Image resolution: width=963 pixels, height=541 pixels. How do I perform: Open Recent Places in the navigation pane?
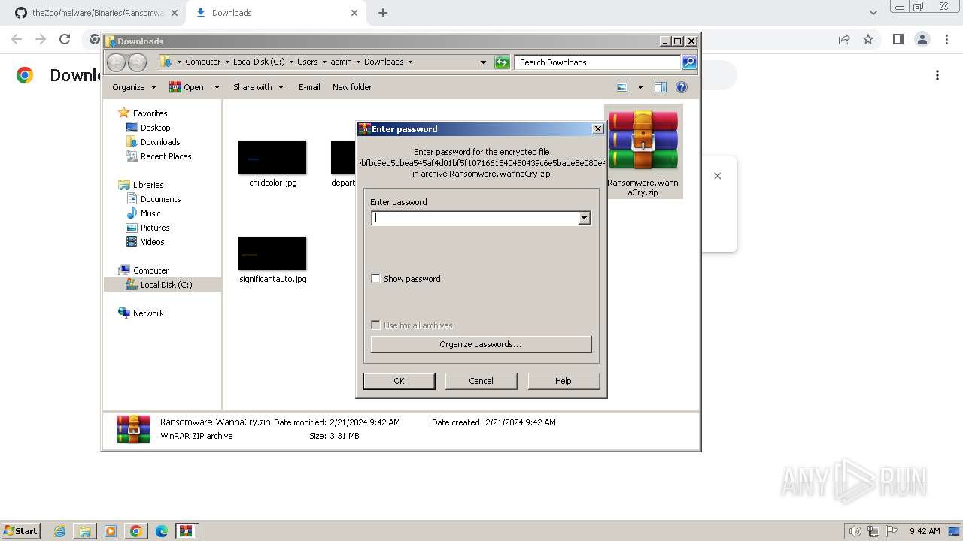(166, 156)
